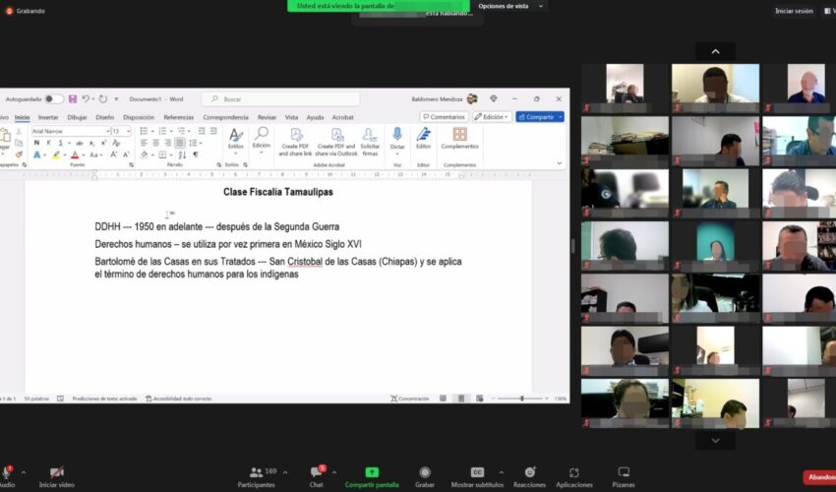
Task: Collapse the Word ribbon chevron
Action: [560, 163]
